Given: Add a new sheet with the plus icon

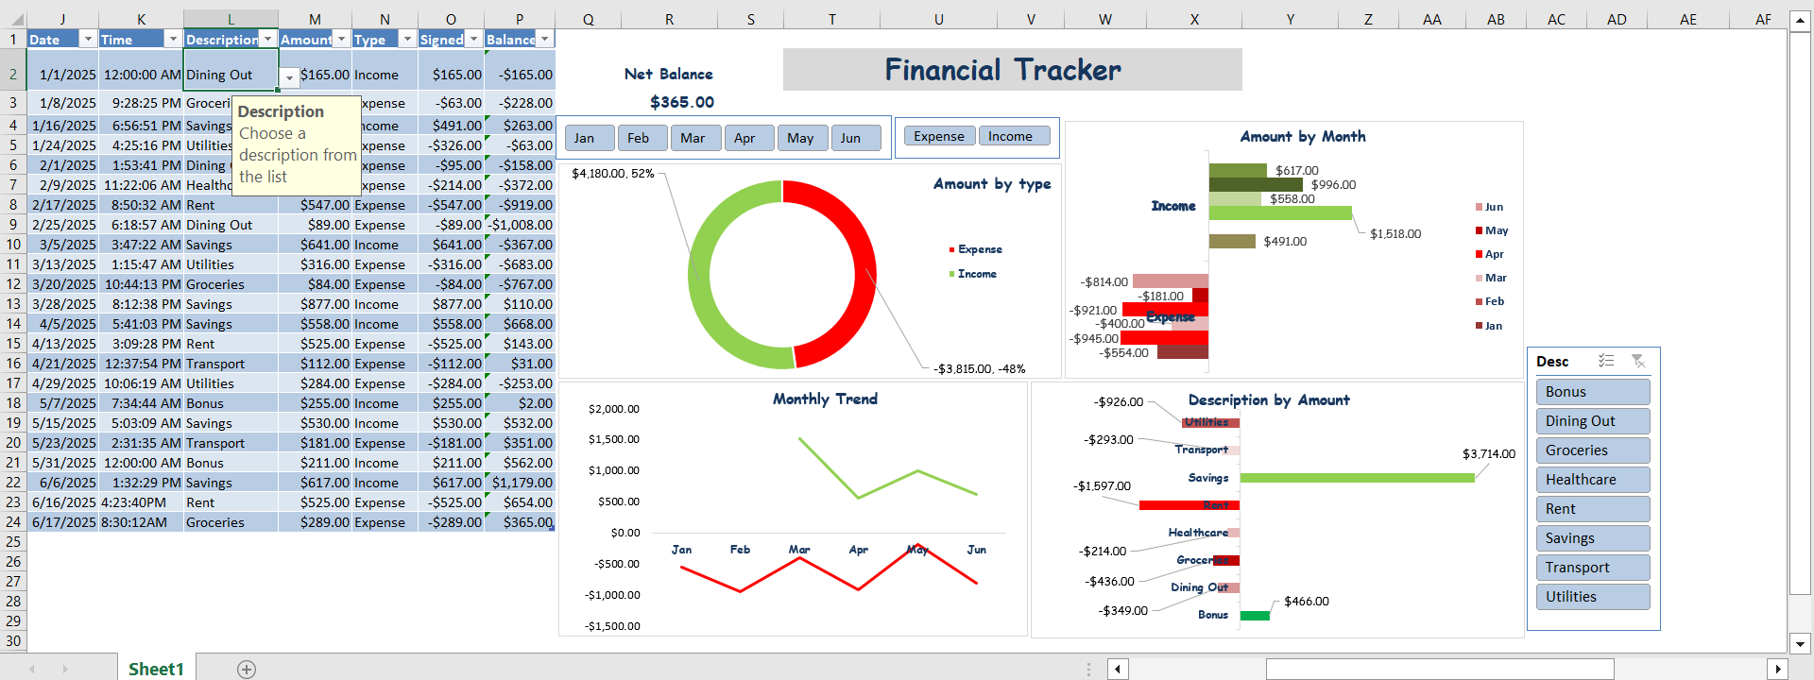Looking at the screenshot, I should 247,669.
